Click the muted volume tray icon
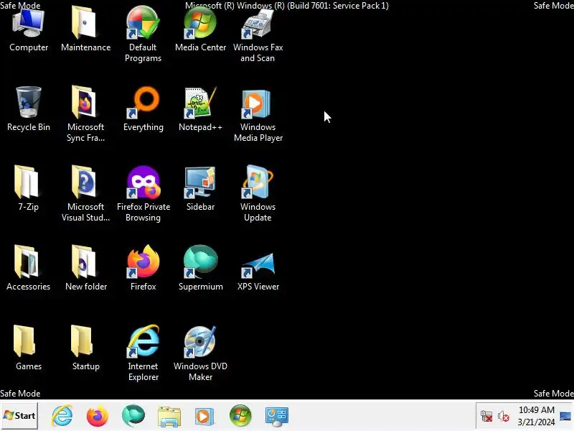This screenshot has width=574, height=431. 504,417
